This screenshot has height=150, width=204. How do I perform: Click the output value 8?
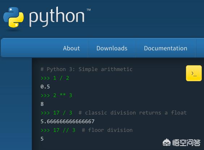click(42, 104)
